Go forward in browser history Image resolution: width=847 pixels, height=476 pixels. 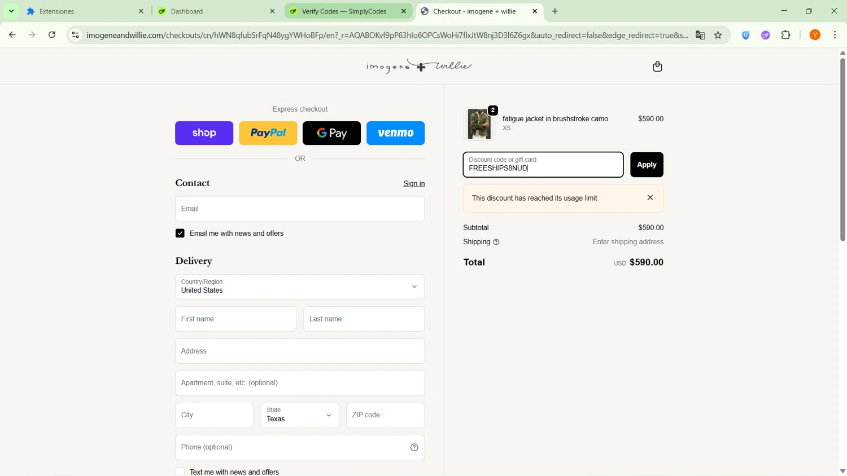coord(32,35)
